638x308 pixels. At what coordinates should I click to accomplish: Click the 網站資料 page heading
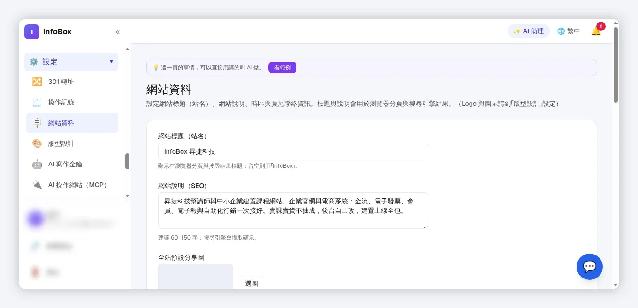coord(169,90)
